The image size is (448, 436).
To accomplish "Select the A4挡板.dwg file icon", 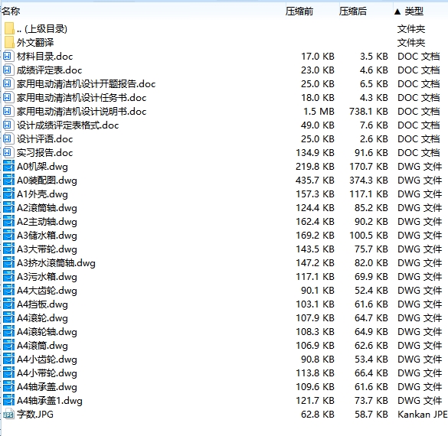I will tap(8, 304).
